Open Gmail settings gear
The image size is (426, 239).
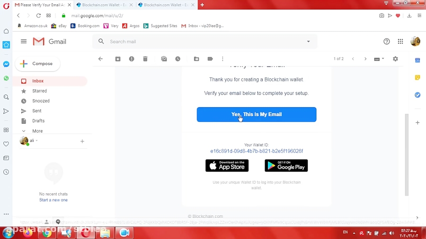(x=395, y=59)
